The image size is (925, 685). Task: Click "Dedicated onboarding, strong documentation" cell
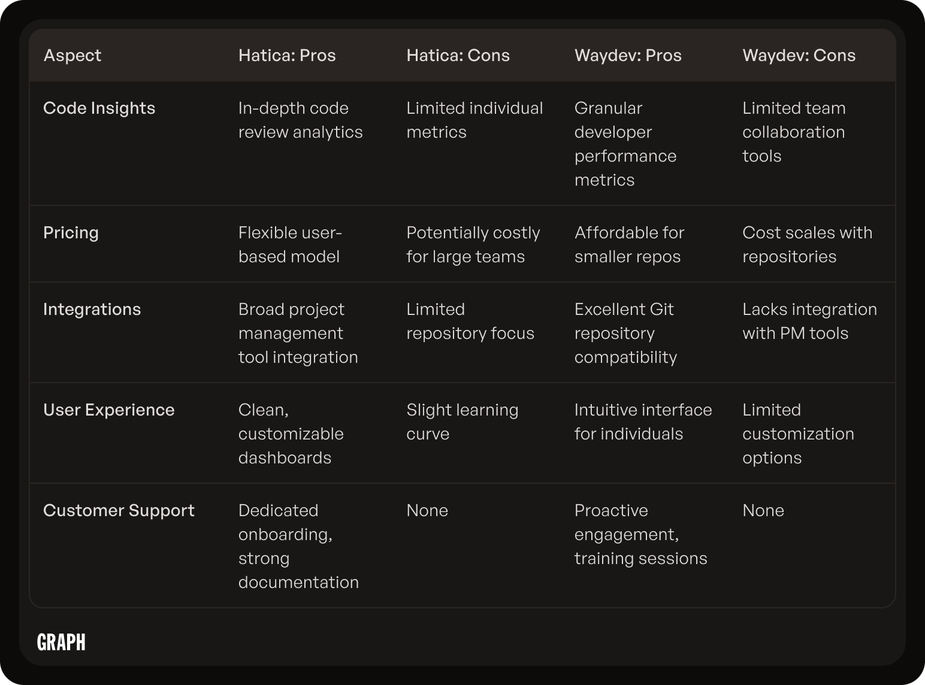(299, 547)
